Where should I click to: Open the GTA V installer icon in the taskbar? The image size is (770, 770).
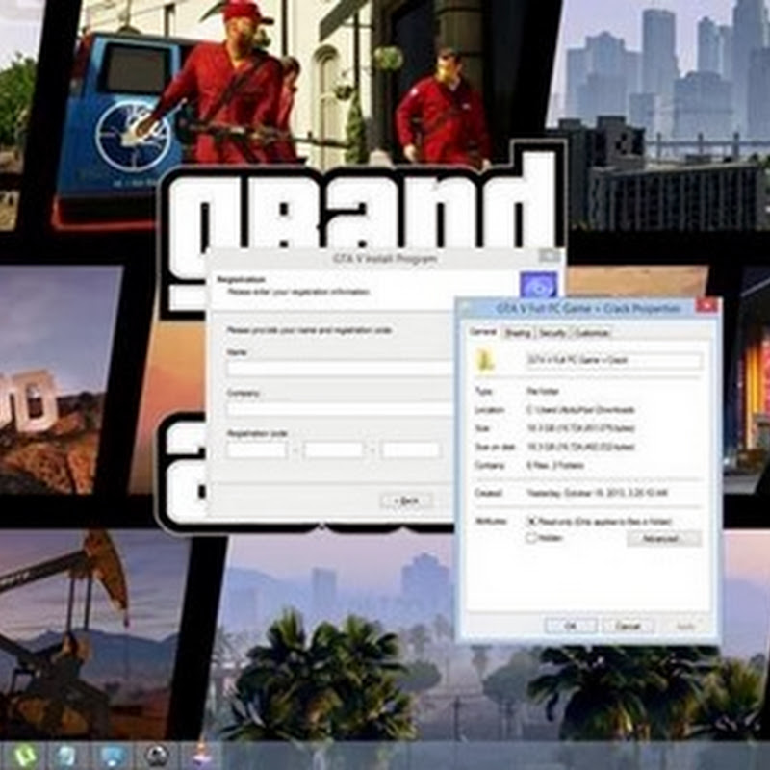point(201,756)
